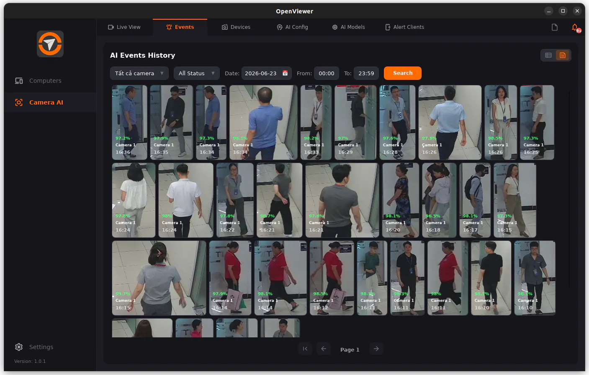Click the Date field 2026-06-23
Image resolution: width=589 pixels, height=375 pixels.
[267, 73]
